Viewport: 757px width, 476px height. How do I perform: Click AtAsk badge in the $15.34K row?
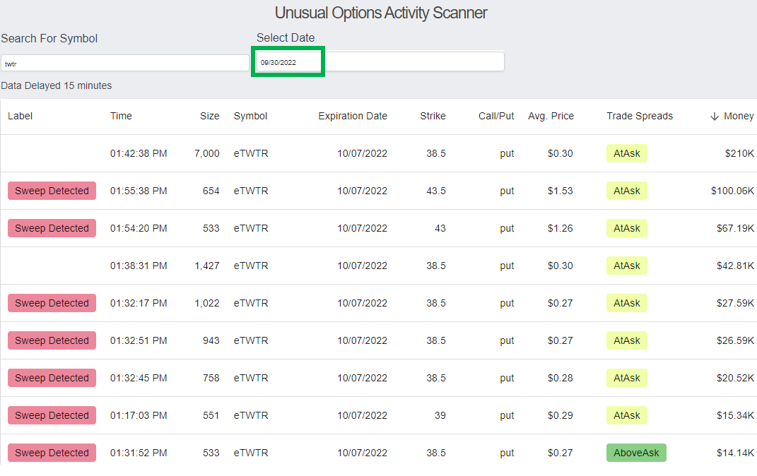(627, 415)
